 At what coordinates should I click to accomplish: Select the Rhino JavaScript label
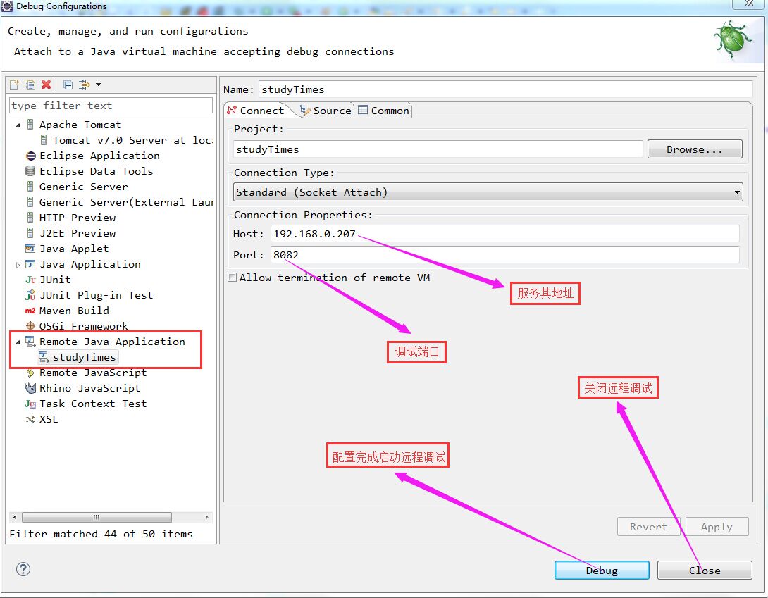89,388
